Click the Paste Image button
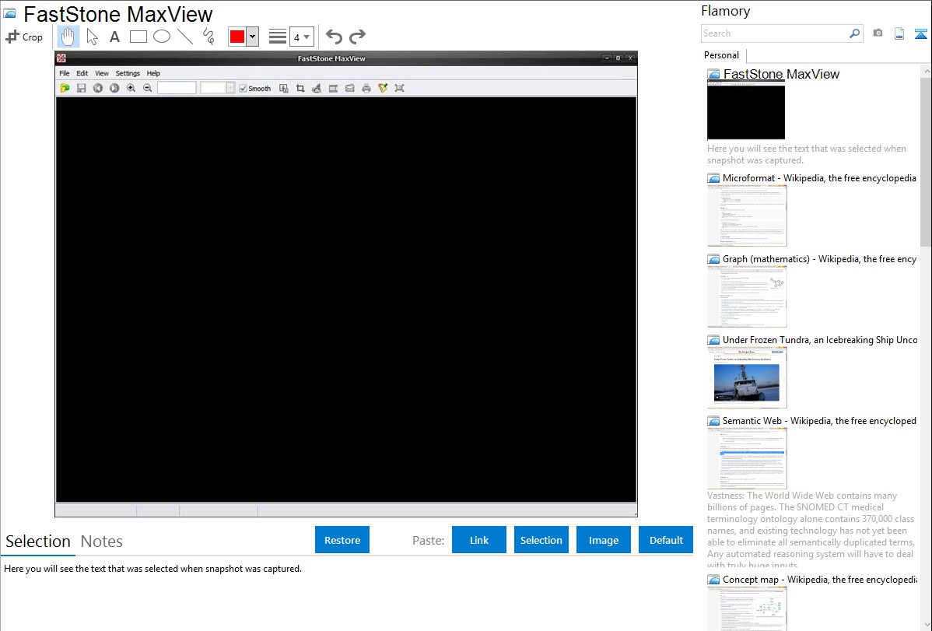Viewport: 932px width, 631px height. point(604,540)
